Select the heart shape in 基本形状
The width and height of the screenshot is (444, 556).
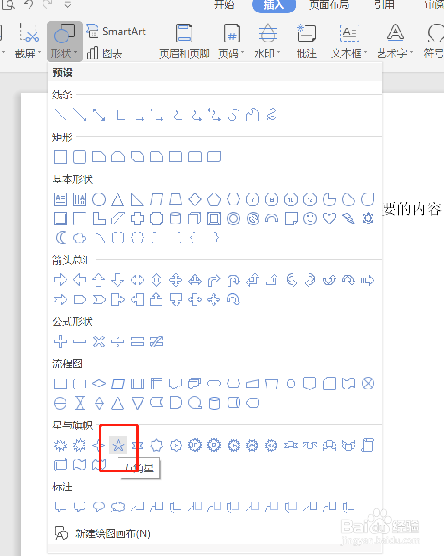329,218
